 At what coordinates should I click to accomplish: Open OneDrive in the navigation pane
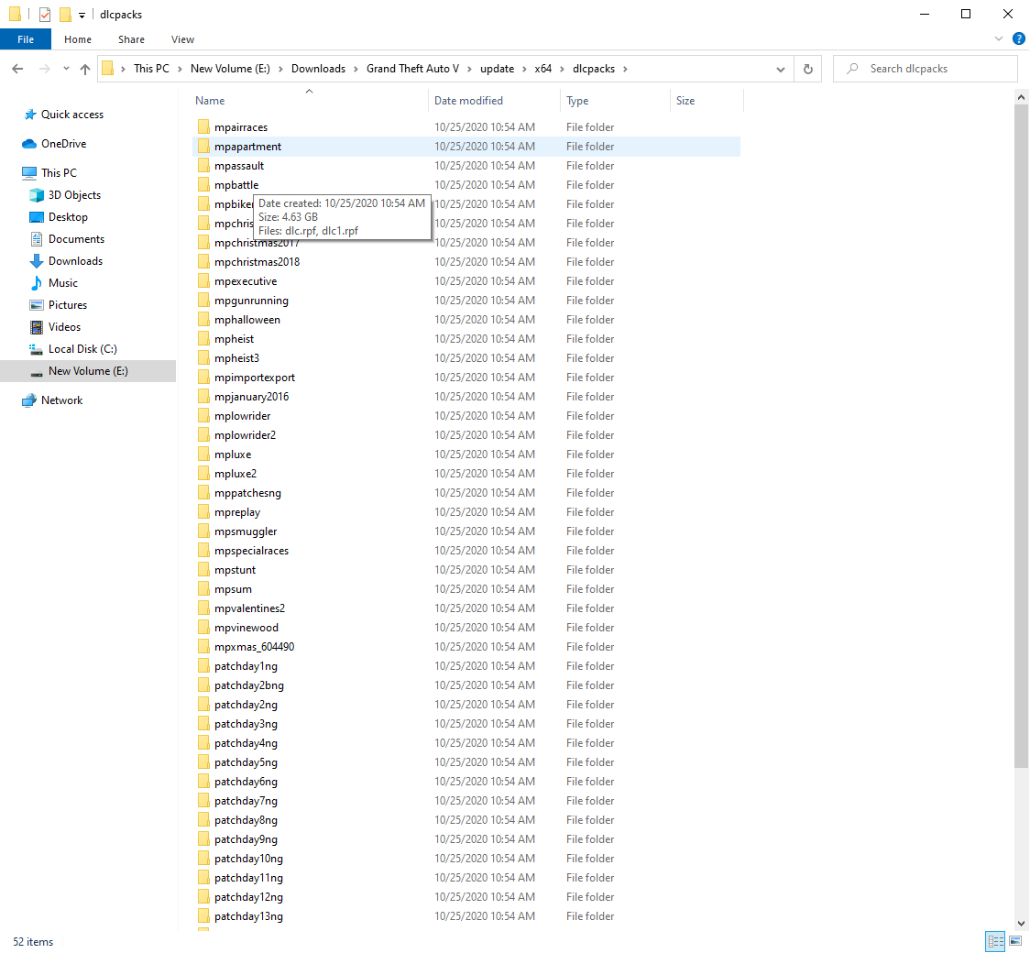click(x=63, y=144)
